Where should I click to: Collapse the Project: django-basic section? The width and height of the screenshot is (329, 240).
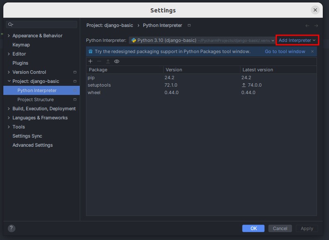[x=9, y=81]
